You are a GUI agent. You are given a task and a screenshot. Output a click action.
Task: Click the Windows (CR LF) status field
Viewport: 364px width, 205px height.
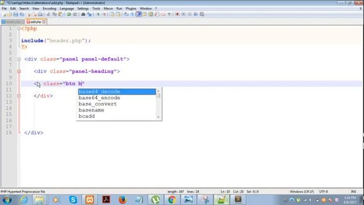coord(302,191)
